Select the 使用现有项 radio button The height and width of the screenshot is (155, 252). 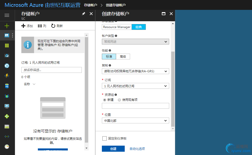[x=119, y=100]
